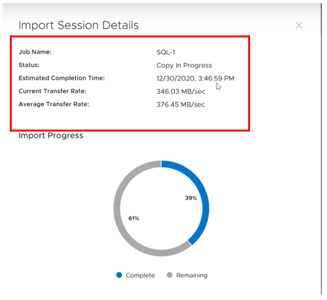Click the gray Remaining legend dot

click(x=170, y=275)
